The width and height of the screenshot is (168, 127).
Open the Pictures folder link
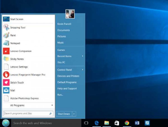pos(62,36)
